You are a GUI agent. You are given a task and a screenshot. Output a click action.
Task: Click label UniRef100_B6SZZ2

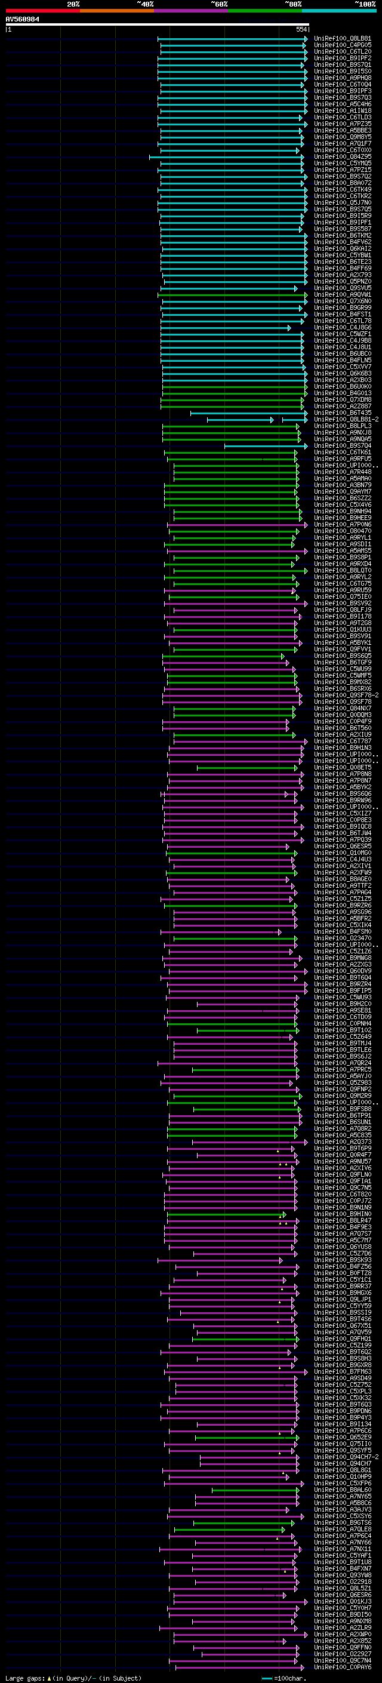point(343,499)
